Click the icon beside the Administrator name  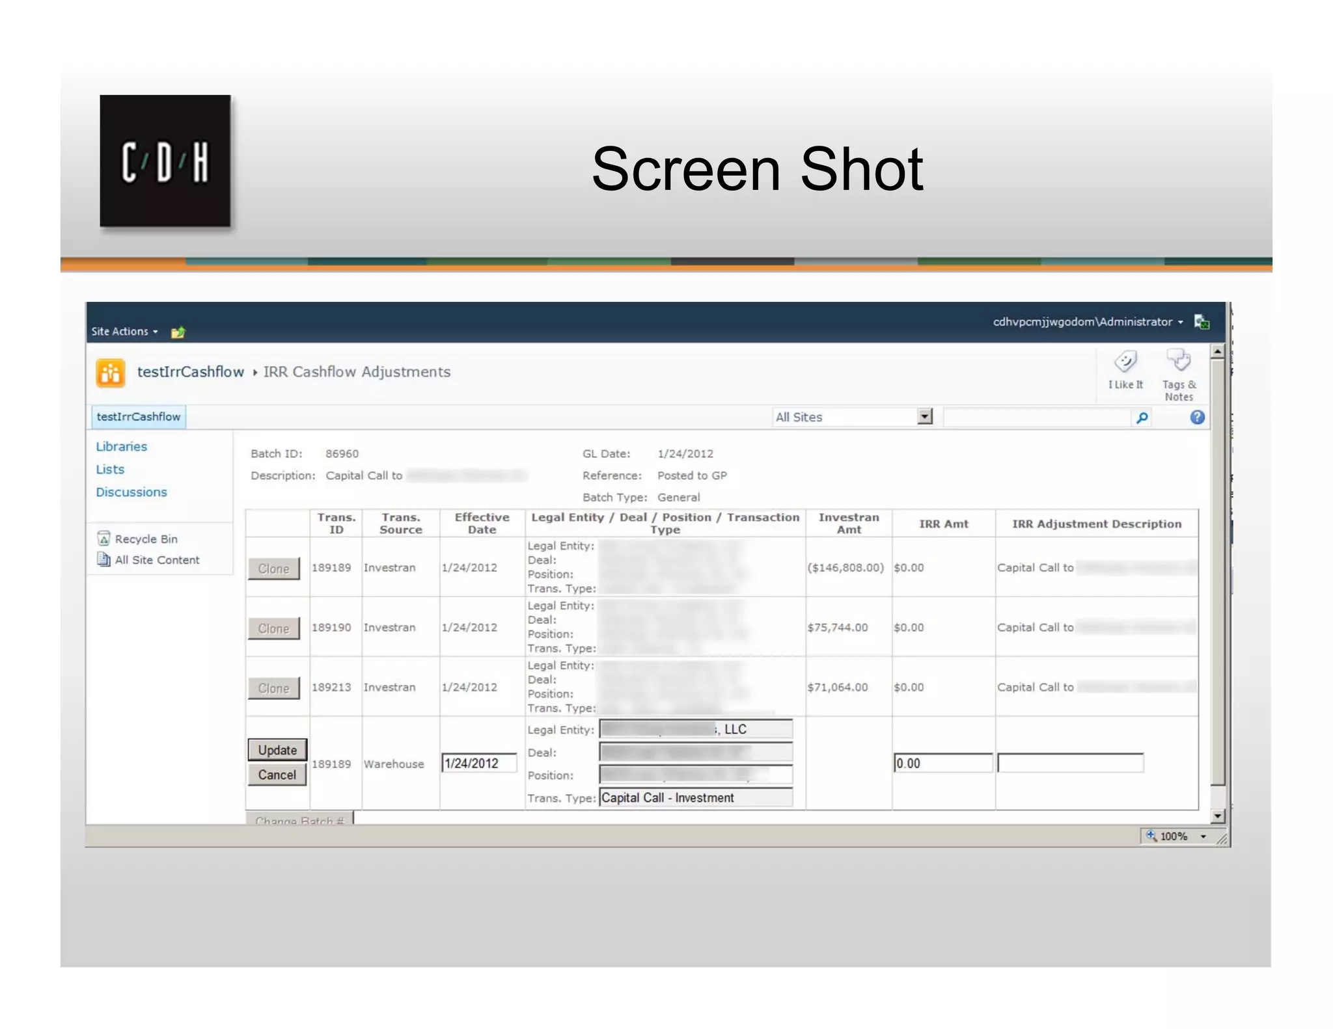click(x=1202, y=321)
